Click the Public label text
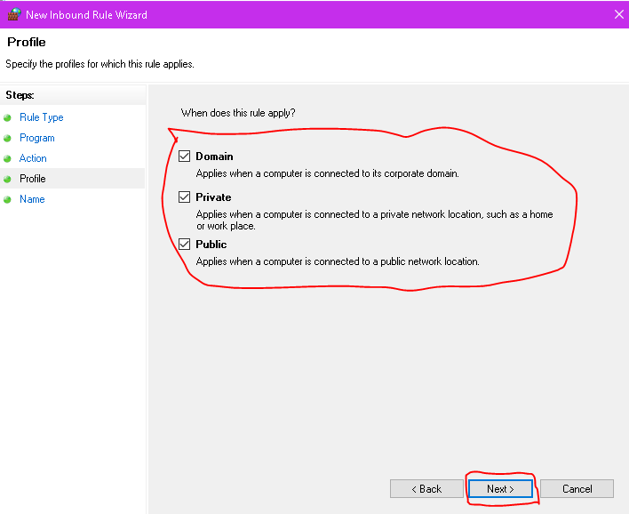 [x=211, y=245]
